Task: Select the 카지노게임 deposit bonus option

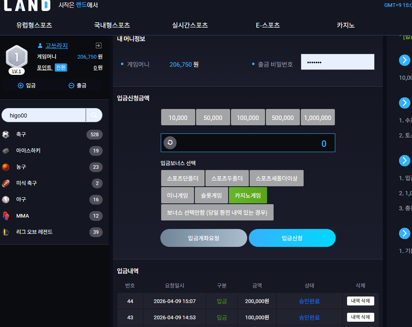Action: [248, 195]
